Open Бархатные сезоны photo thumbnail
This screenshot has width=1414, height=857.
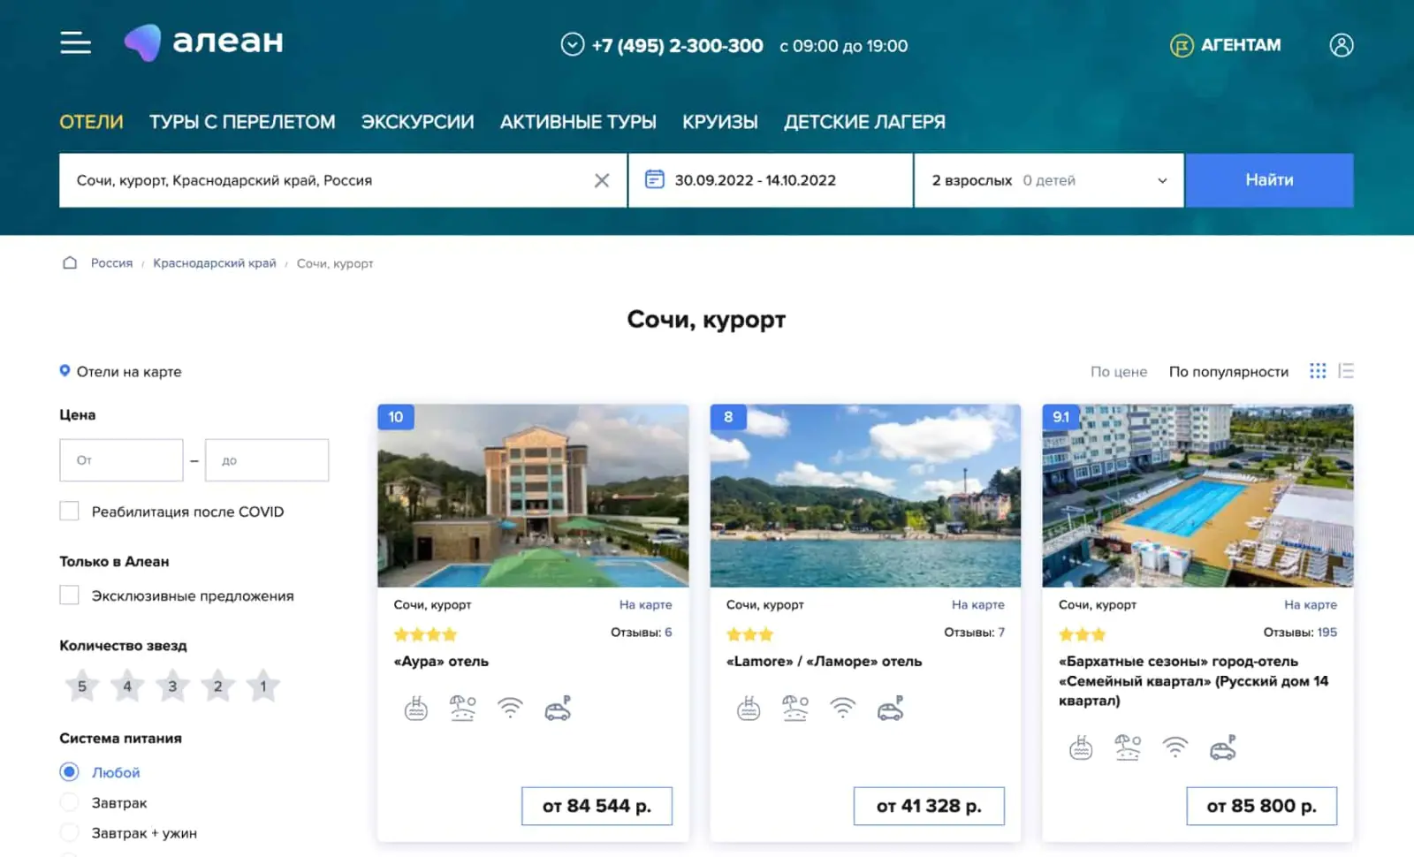click(1197, 496)
